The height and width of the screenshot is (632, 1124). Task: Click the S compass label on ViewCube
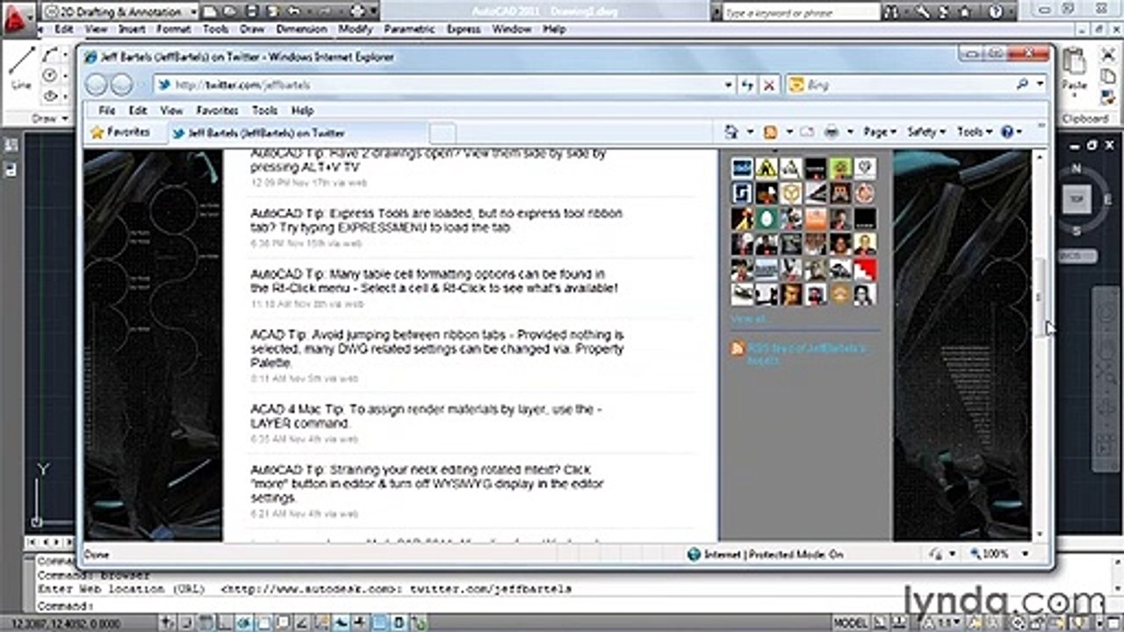click(1077, 231)
